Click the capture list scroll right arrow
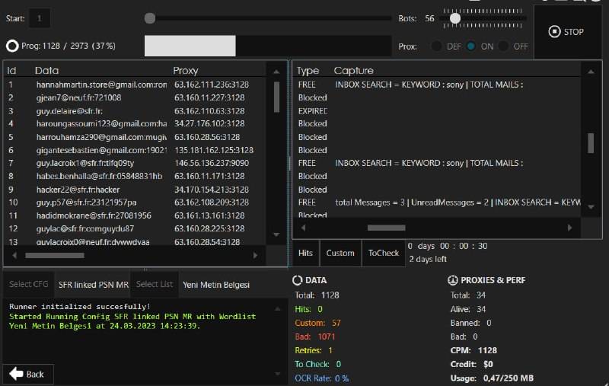This screenshot has height=386, width=609. tap(569, 228)
